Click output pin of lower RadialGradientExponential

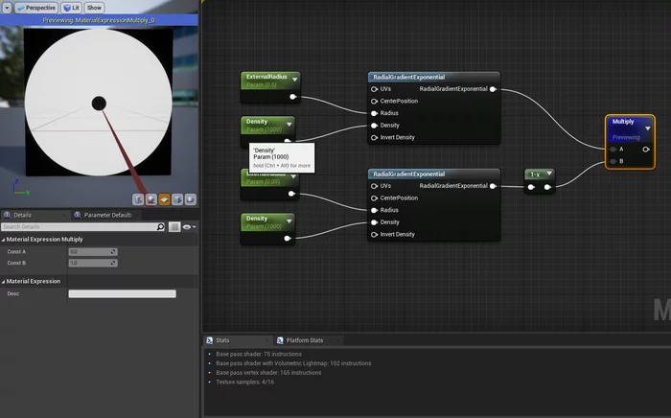pyautogui.click(x=493, y=186)
